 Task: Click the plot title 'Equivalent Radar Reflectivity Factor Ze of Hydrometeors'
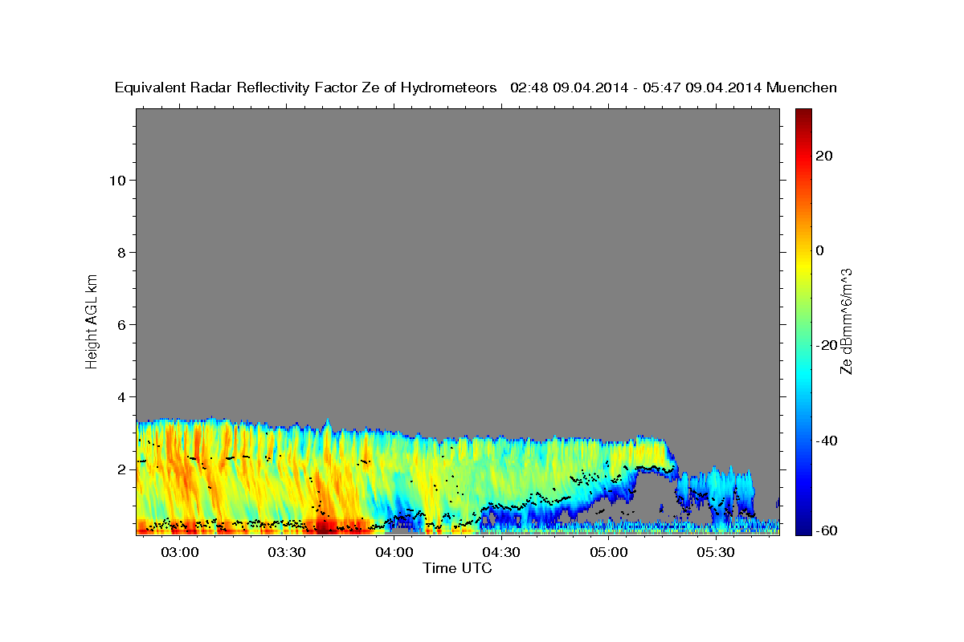tap(306, 88)
